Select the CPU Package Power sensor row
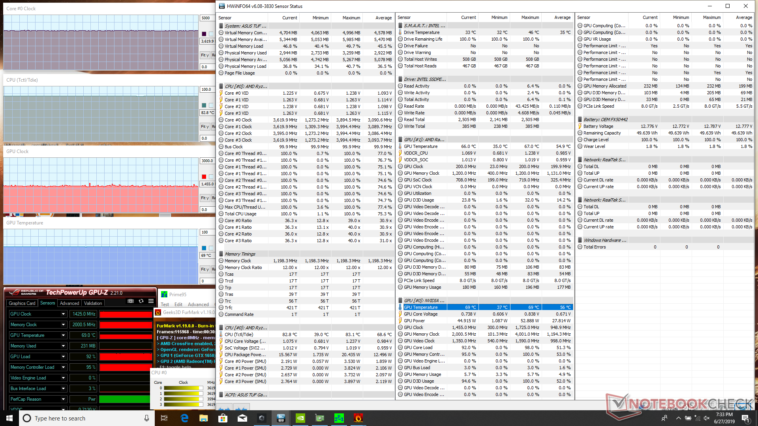 pyautogui.click(x=306, y=355)
